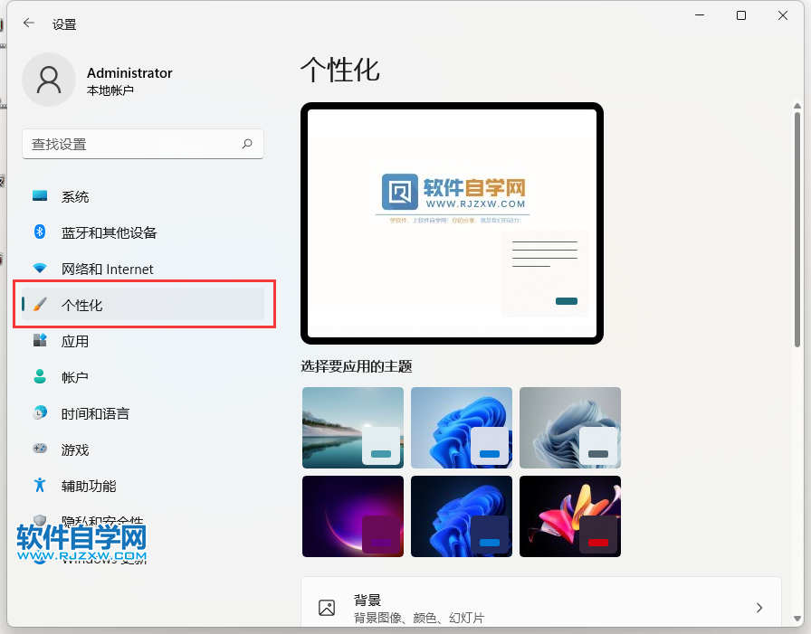Click the accessibility figure icon for 辅助功能
Viewport: 811px width, 634px height.
tap(40, 486)
